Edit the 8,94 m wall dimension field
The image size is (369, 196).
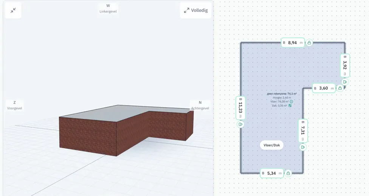click(x=293, y=43)
